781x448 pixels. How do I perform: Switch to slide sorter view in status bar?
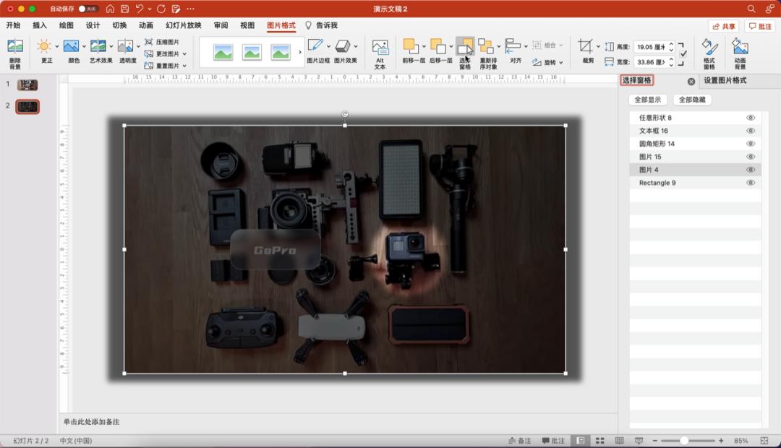tap(599, 440)
